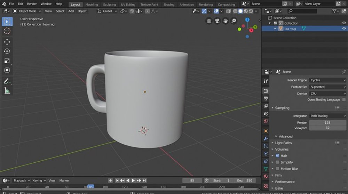Open the Render menu
Viewport: 348px width, 194px height.
[x=32, y=4]
